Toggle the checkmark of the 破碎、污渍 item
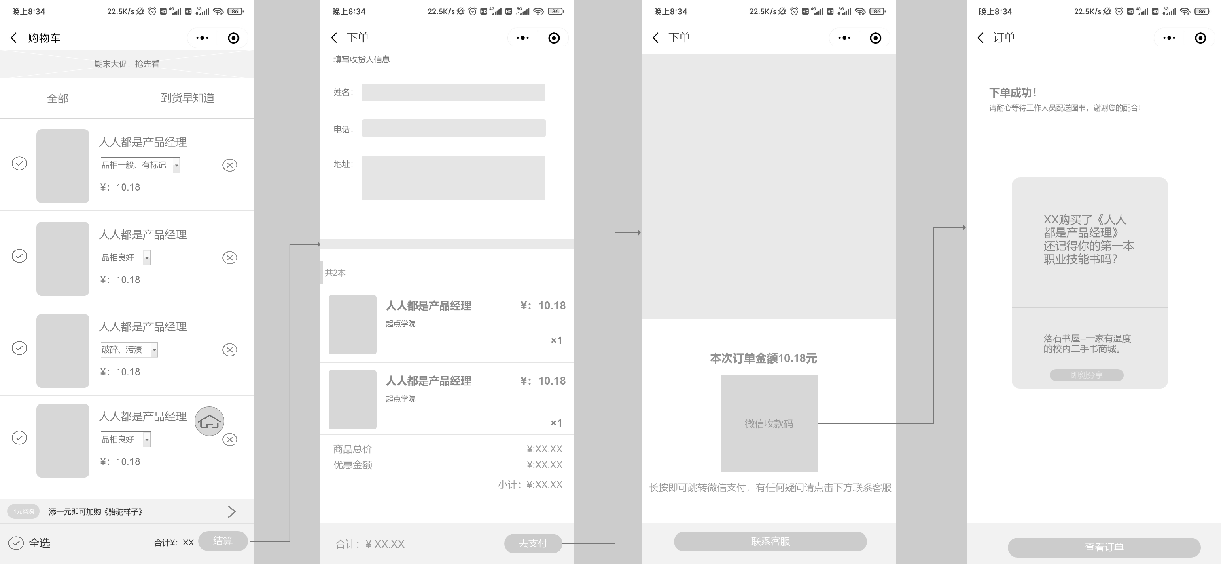1221x564 pixels. 19,348
